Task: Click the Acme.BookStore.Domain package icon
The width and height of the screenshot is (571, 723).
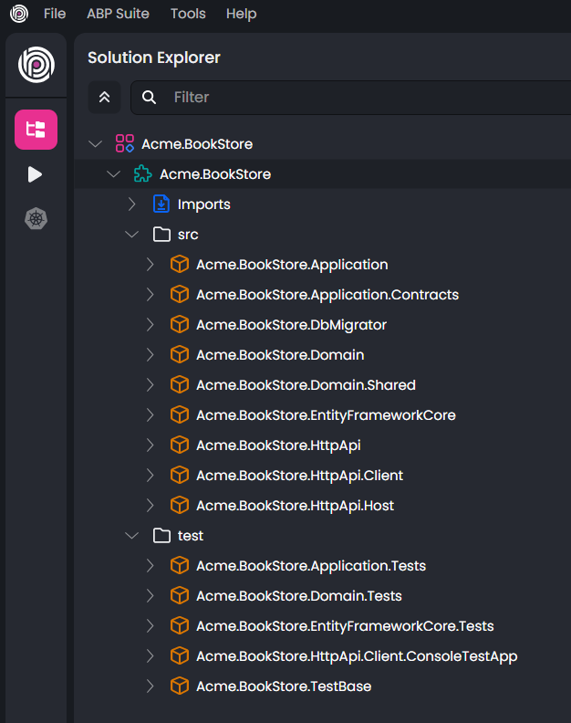Action: point(180,355)
